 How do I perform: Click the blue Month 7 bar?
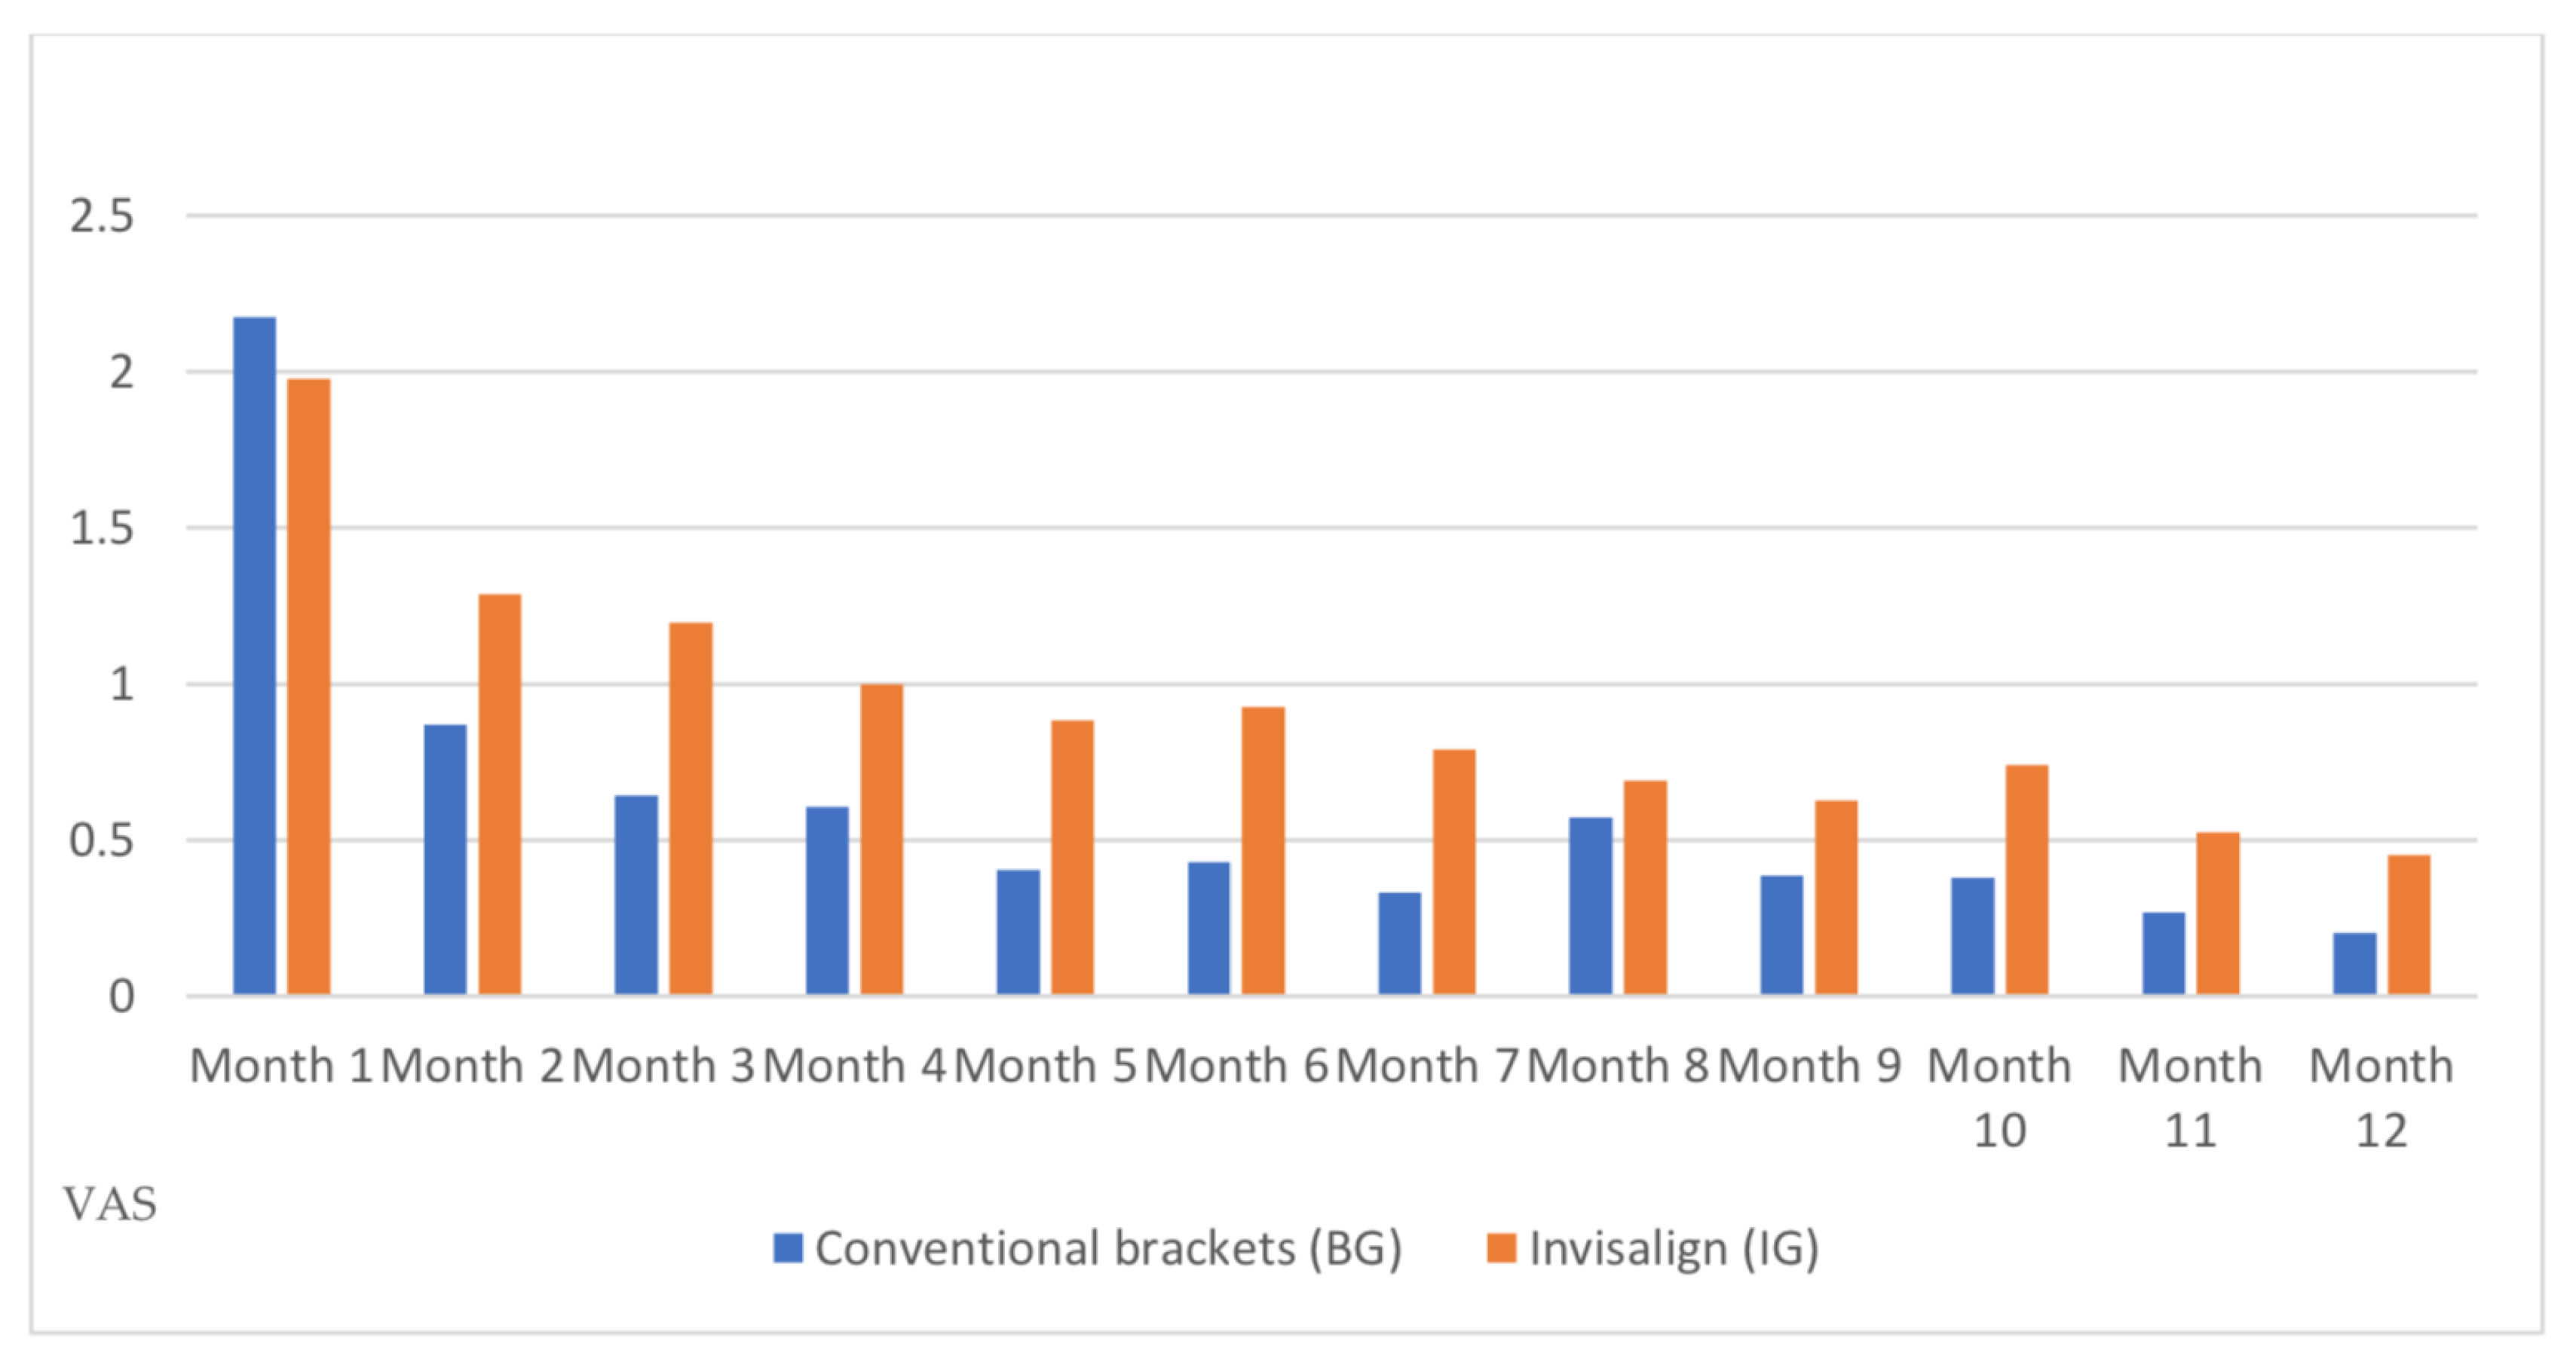pyautogui.click(x=1399, y=943)
